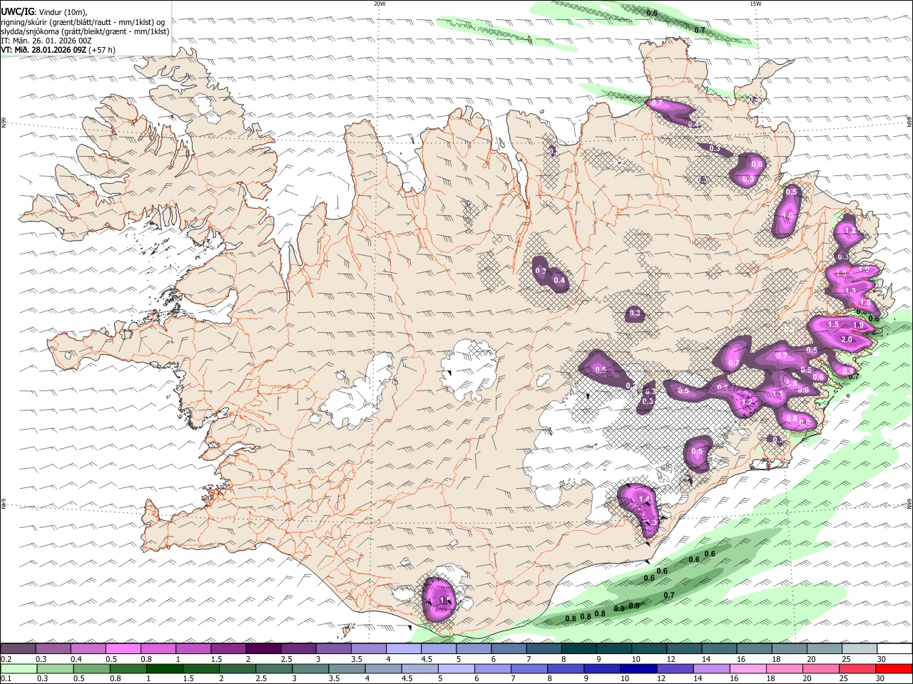Select the 20–25 pink-red lower scale swatch
Screen dimensions: 913x684
[822, 668]
